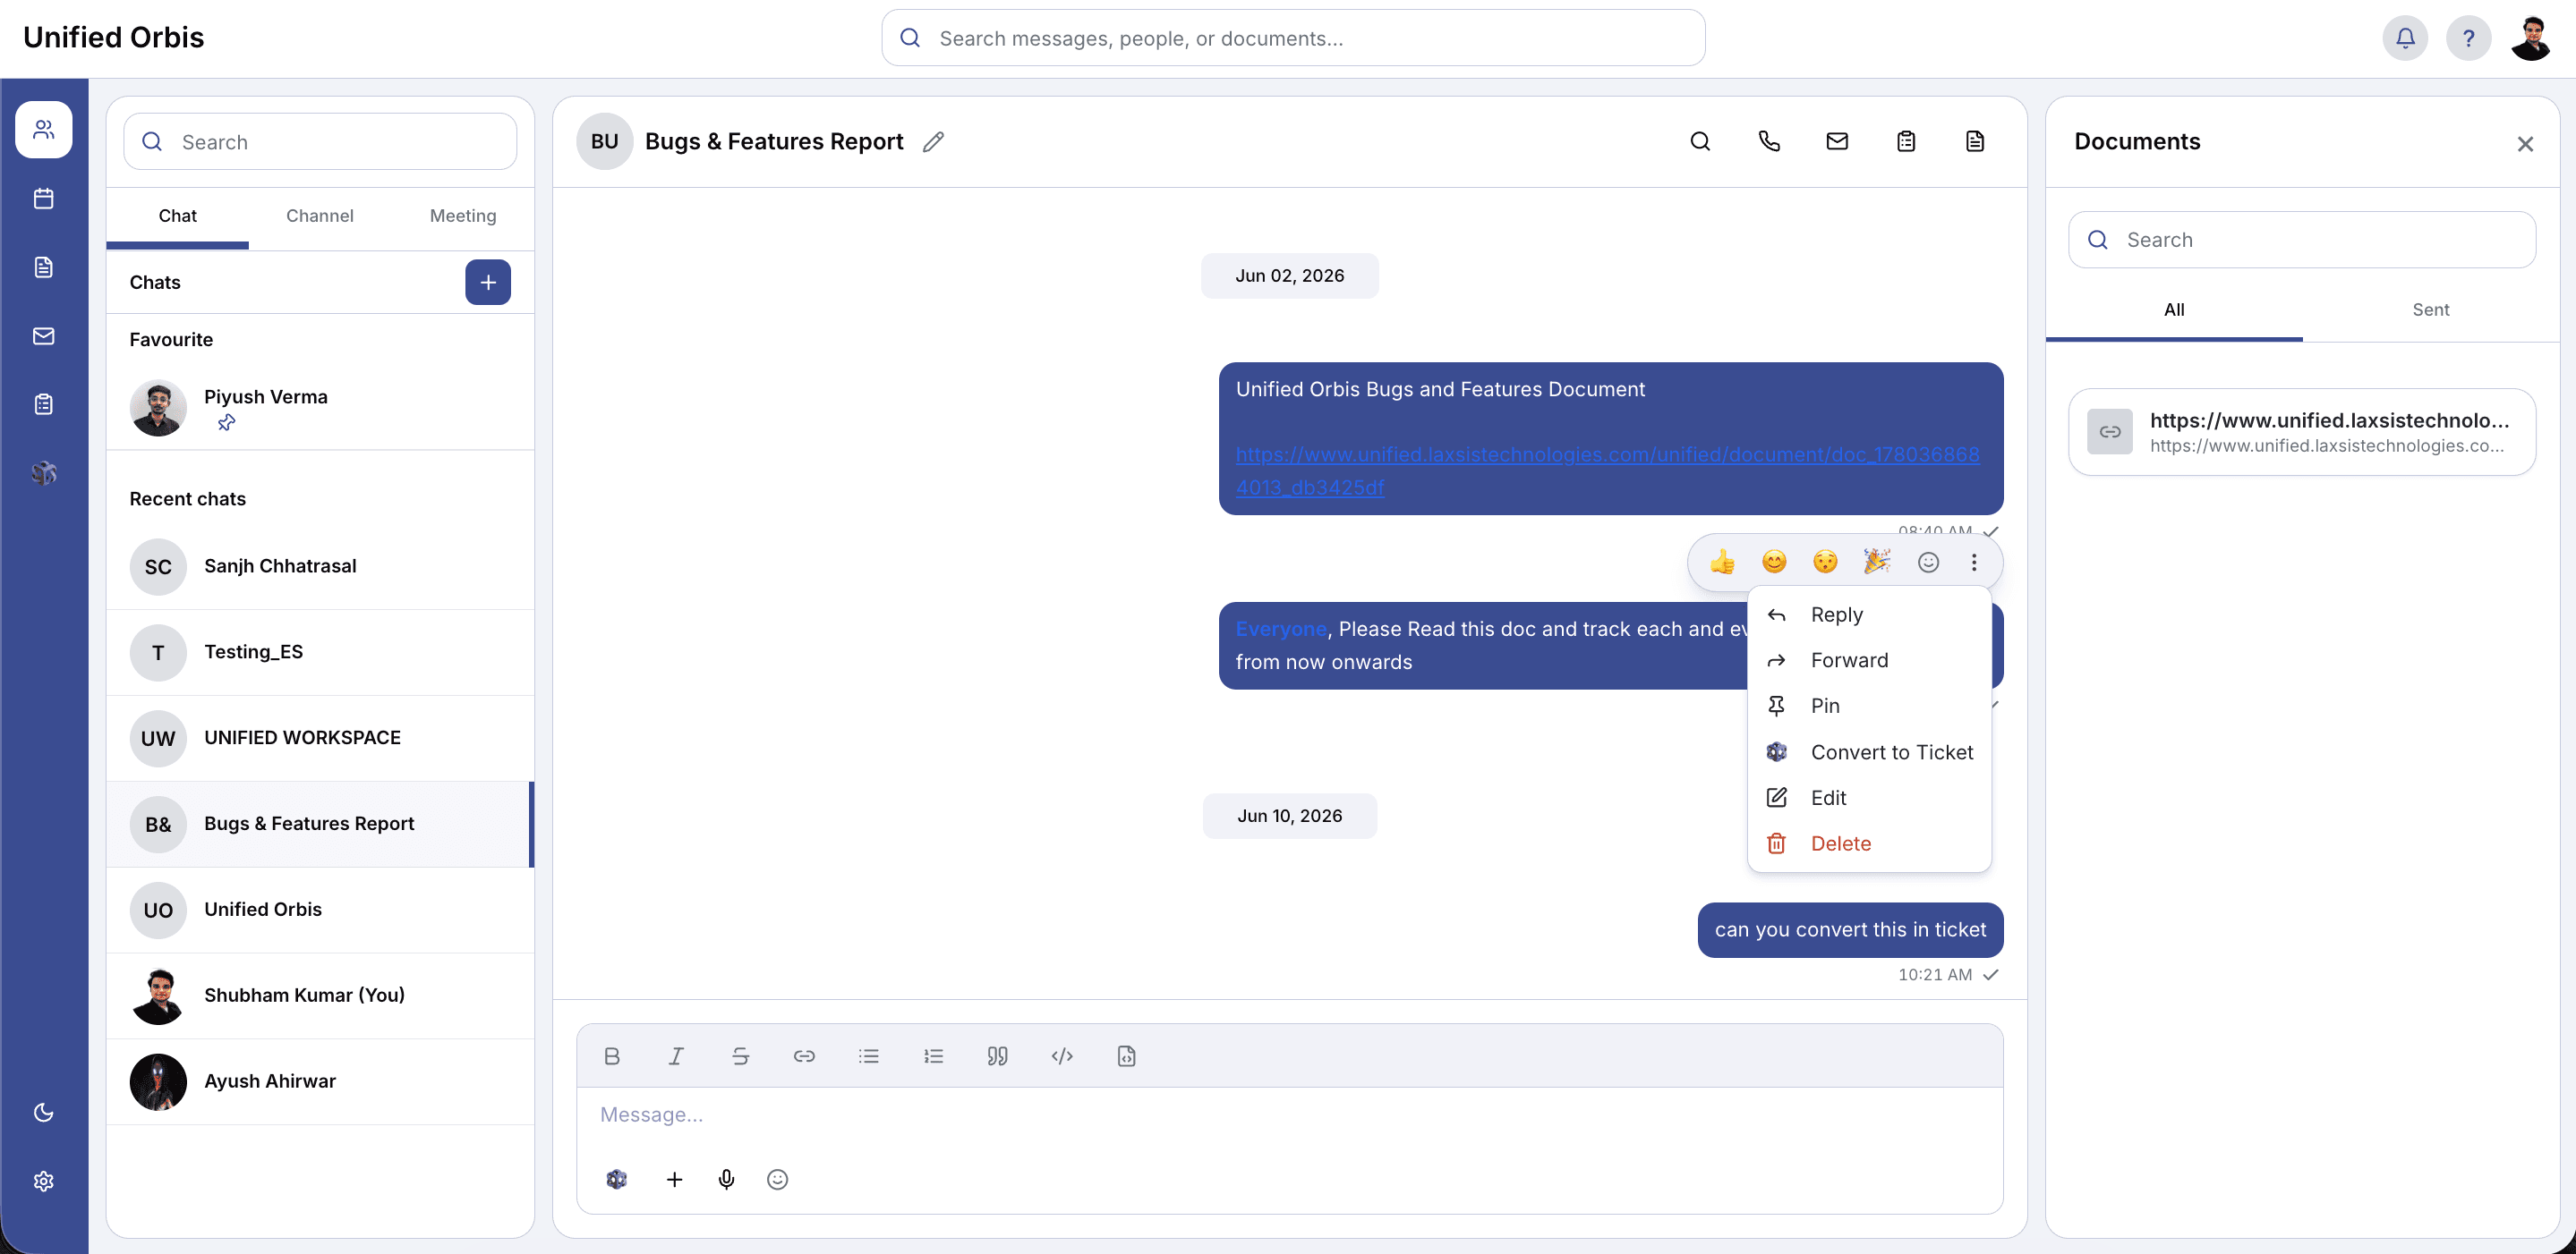Insert a code block file icon

point(1126,1056)
